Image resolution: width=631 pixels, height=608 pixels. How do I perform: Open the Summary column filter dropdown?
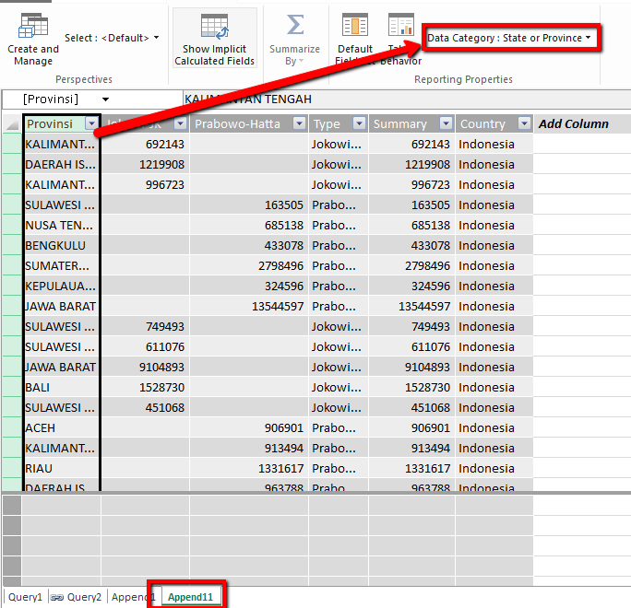(x=446, y=123)
